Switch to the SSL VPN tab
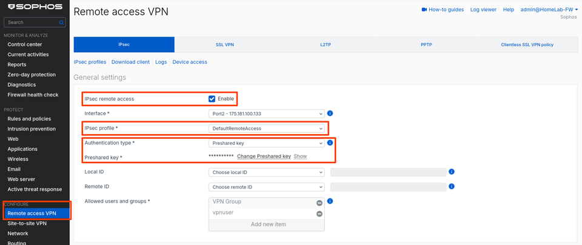 click(224, 44)
